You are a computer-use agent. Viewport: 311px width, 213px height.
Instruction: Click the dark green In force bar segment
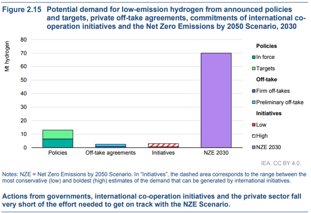[x=58, y=143]
